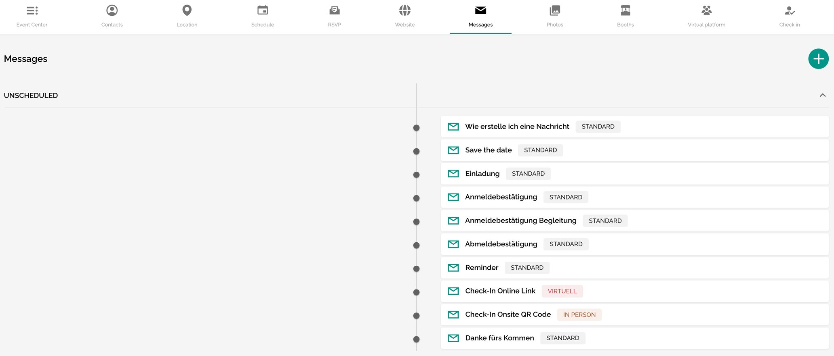Open the Event Center icon

point(32,10)
